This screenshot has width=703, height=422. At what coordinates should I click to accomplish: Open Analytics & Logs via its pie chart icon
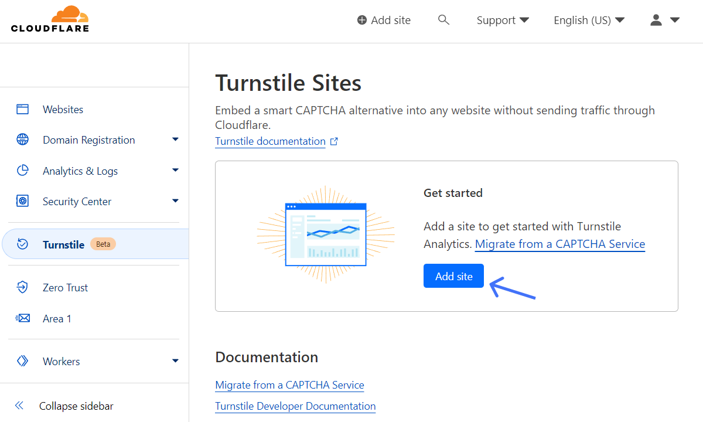coord(22,171)
